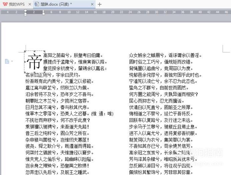Click the line 摄提贞于孟陬兮，惟庚寅吾以降
This screenshot has height=175, width=231.
[x=75, y=62]
